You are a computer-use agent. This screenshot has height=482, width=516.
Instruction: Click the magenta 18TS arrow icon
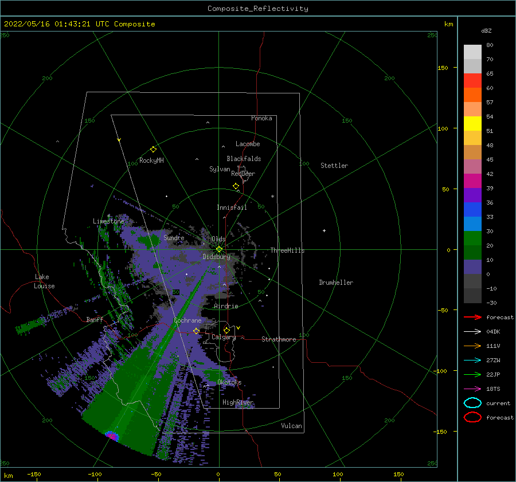point(472,389)
